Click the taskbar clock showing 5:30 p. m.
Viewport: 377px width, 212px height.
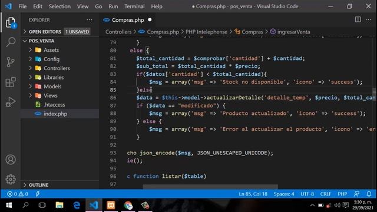point(363,205)
